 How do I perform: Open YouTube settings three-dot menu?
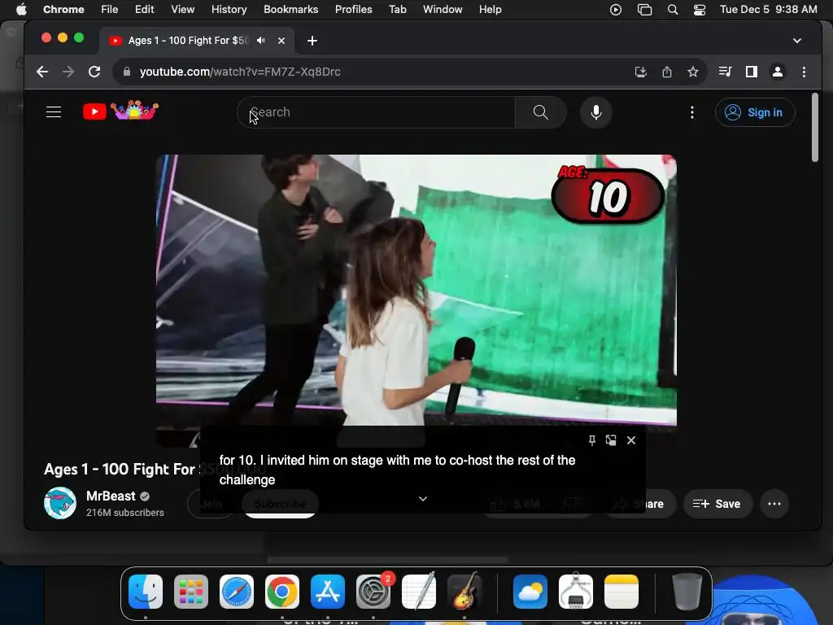point(691,112)
